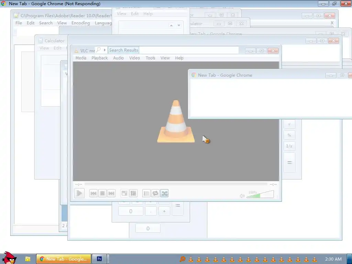Click VLC cone tray icon nearest clock
This screenshot has height=264, width=352.
pyautogui.click(x=314, y=259)
